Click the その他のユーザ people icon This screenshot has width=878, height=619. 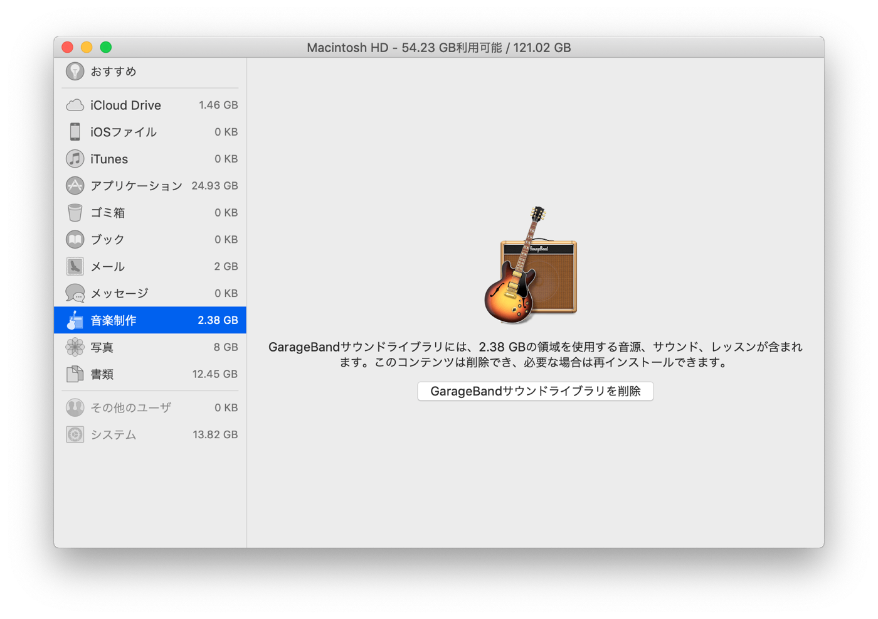coord(75,407)
